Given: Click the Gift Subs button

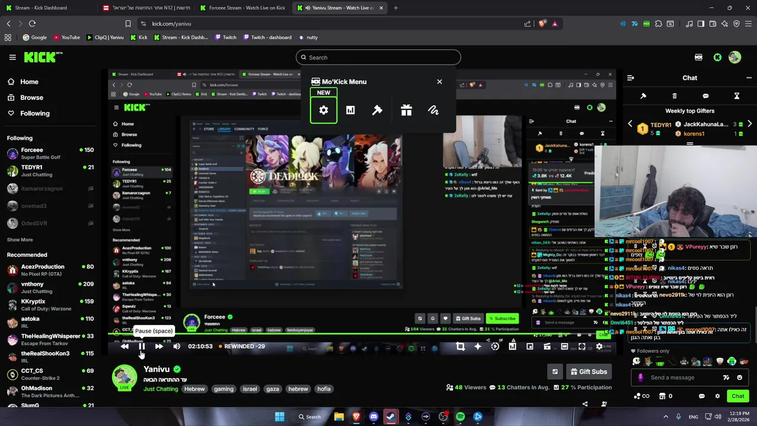Looking at the screenshot, I should click(588, 372).
